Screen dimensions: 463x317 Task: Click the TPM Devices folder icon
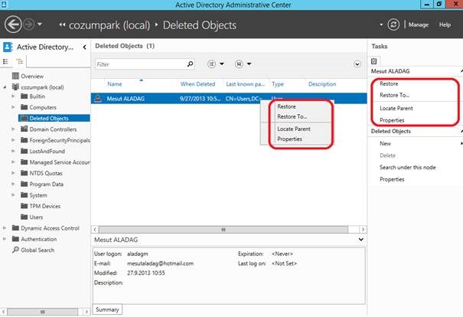pyautogui.click(x=24, y=206)
